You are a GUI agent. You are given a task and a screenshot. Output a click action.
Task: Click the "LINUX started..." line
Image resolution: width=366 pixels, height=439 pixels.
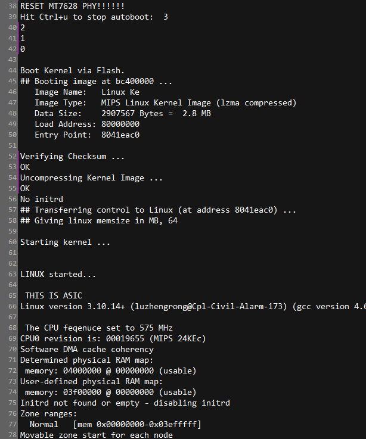coord(58,274)
